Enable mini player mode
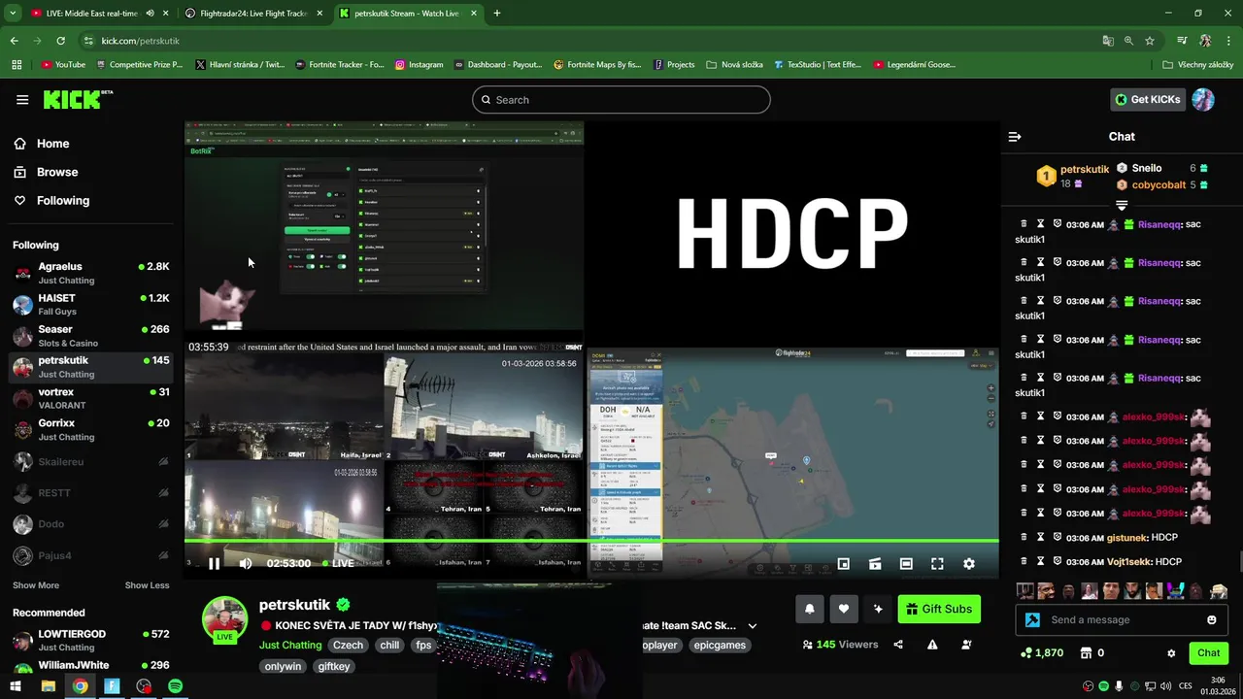The width and height of the screenshot is (1243, 699). coord(844,563)
